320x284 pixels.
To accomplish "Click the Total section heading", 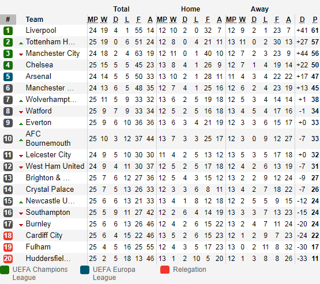I will coord(122,9).
